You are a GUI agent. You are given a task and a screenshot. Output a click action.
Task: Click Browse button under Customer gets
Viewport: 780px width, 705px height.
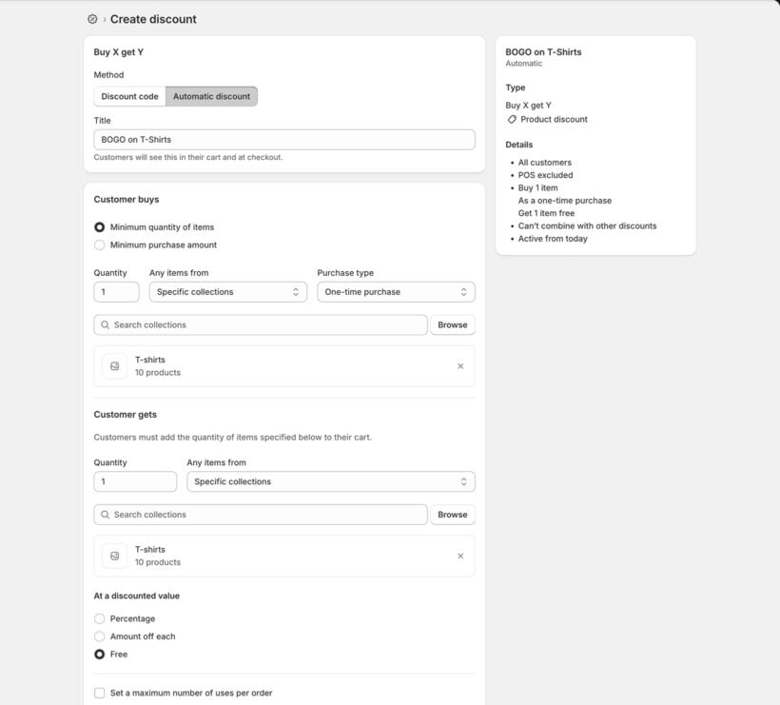(x=452, y=515)
